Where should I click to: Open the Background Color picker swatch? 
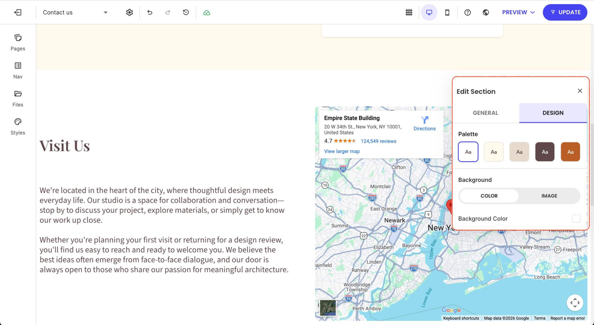click(576, 219)
